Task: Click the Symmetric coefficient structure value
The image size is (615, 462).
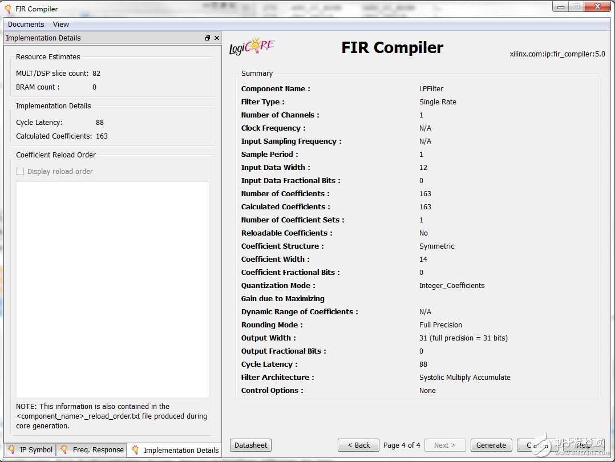Action: [x=436, y=246]
